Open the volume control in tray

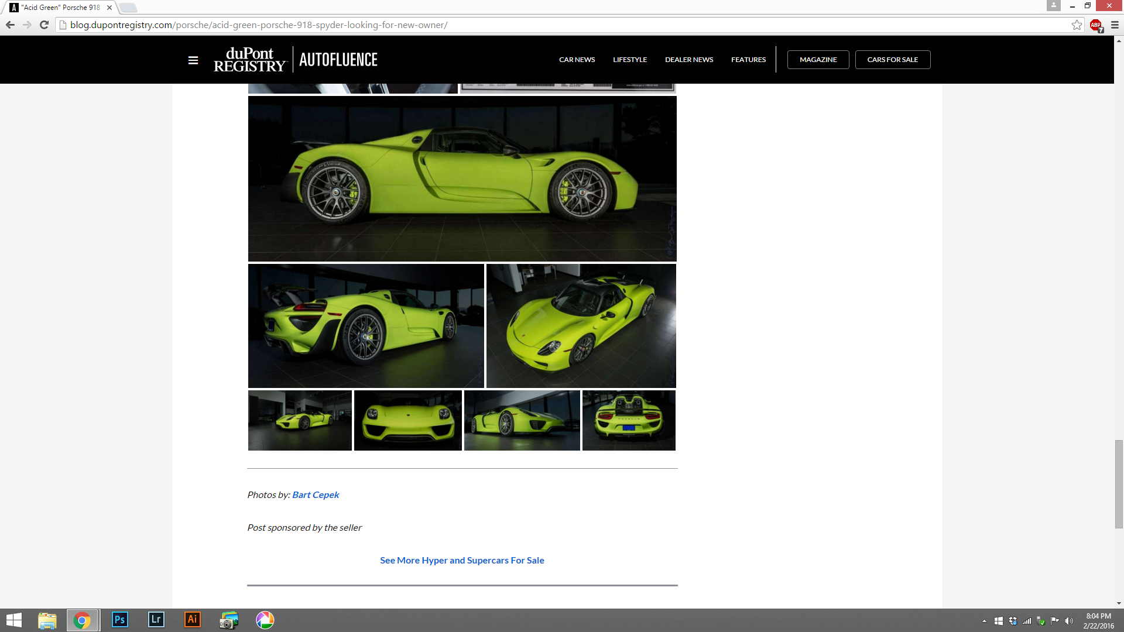point(1069,621)
